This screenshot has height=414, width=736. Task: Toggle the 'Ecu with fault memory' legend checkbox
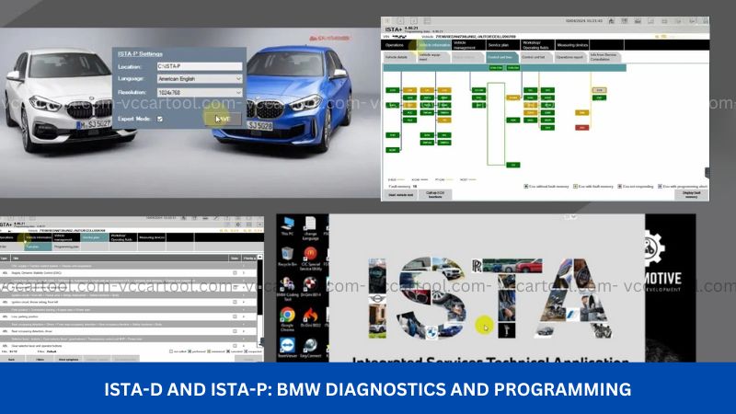(576, 187)
